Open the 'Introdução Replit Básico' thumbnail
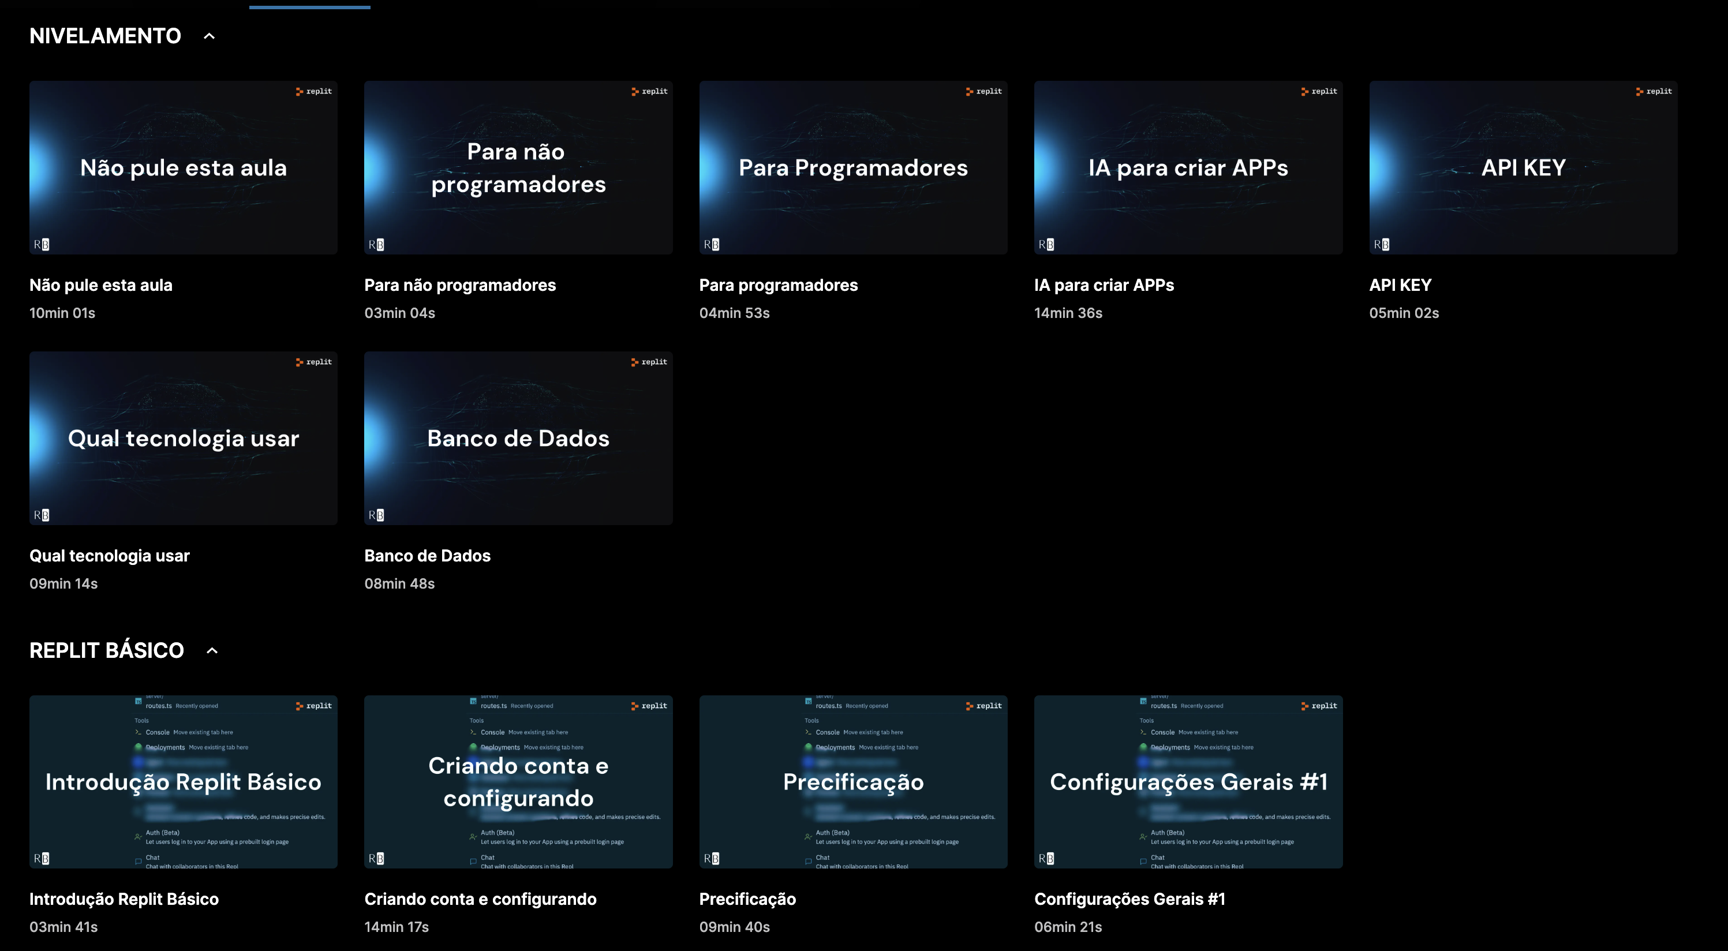Screen dimensions: 1728x951 click(x=183, y=782)
